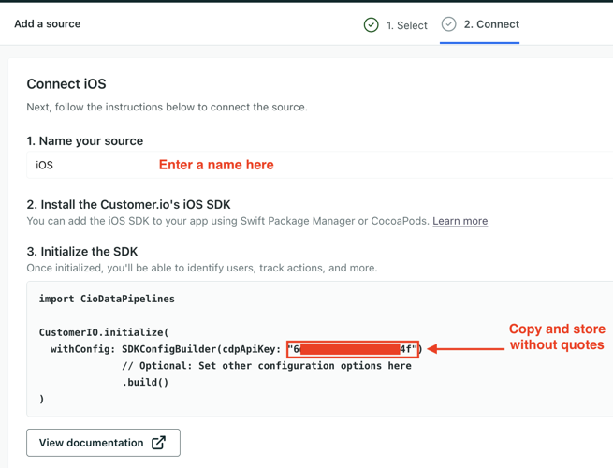Open the Learn more link
The height and width of the screenshot is (468, 613).
pyautogui.click(x=460, y=221)
